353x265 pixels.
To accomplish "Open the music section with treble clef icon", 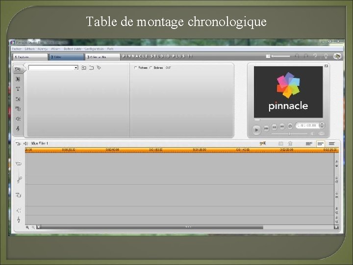I will point(18,129).
